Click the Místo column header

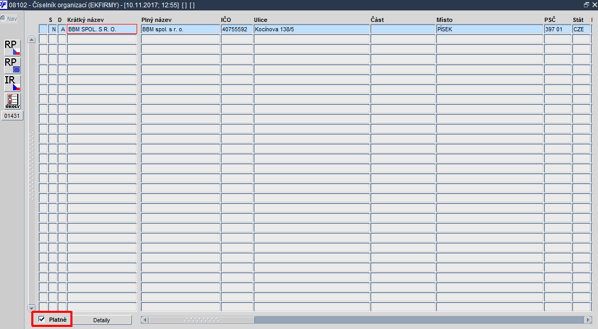(x=444, y=20)
